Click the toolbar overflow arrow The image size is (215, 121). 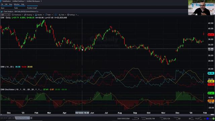pyautogui.click(x=78, y=15)
